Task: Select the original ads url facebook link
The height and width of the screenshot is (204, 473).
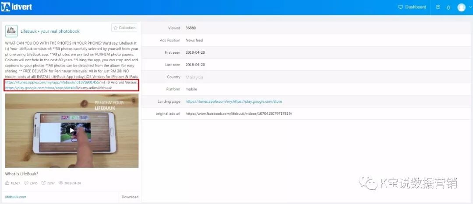Action: pyautogui.click(x=239, y=114)
